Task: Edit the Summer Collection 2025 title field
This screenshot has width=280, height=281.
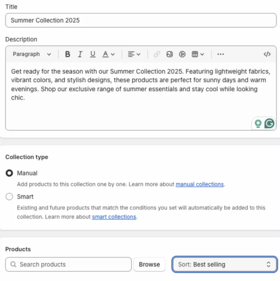Action: (x=141, y=20)
